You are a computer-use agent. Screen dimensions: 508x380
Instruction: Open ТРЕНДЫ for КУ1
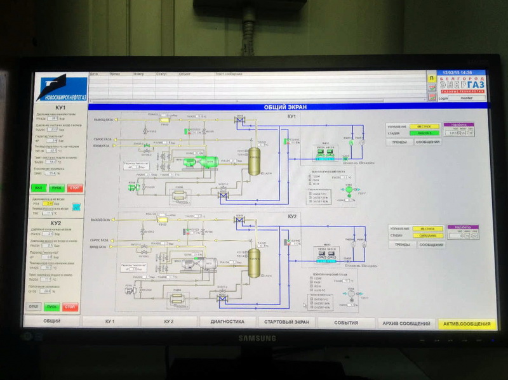401,142
